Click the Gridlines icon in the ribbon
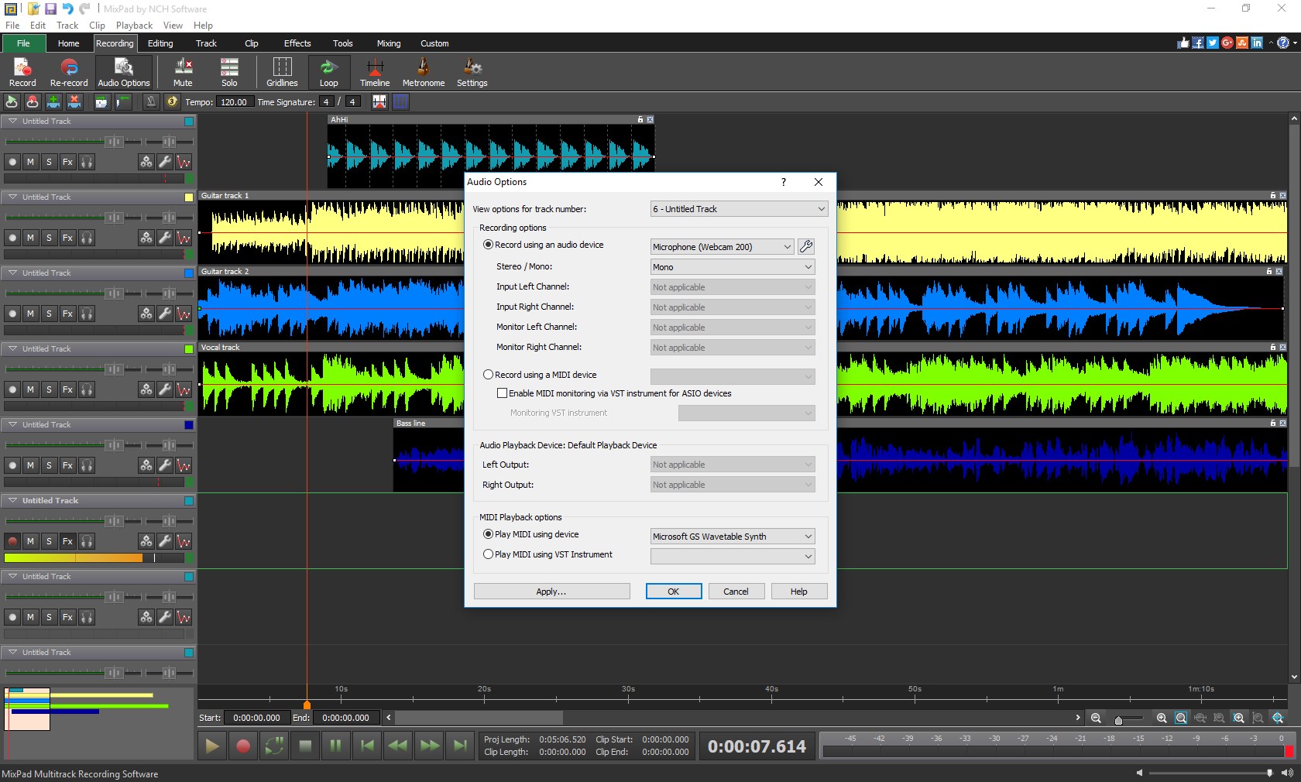1301x782 pixels. pos(281,72)
